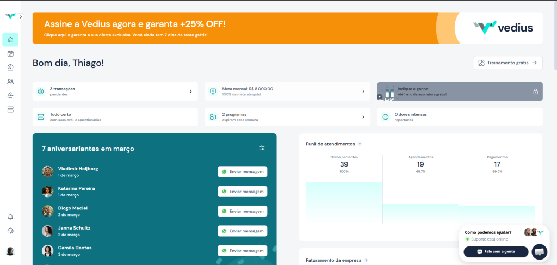Click the Tudo certo forms icon
This screenshot has height=265, width=557.
click(x=40, y=117)
